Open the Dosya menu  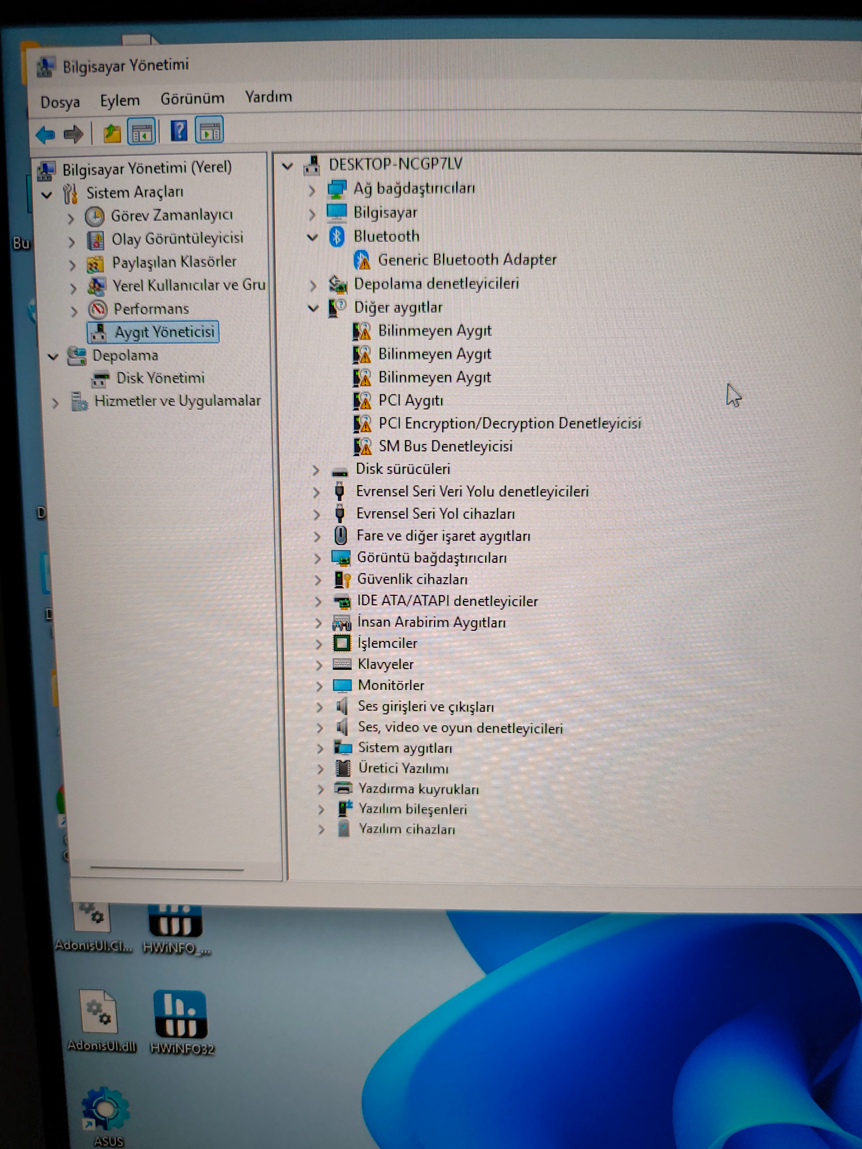coord(60,102)
